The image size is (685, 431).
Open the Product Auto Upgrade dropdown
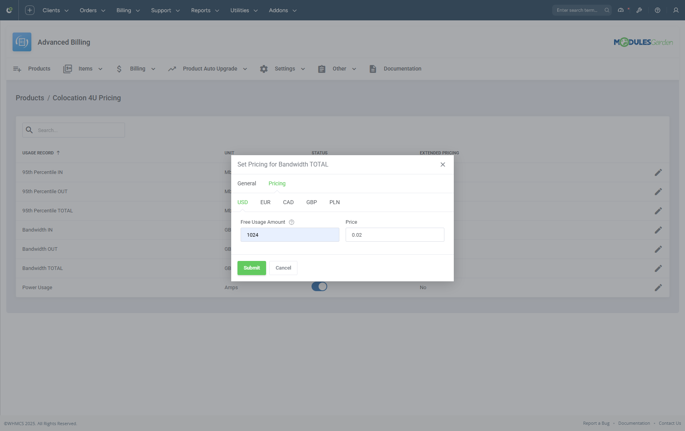[x=208, y=69]
